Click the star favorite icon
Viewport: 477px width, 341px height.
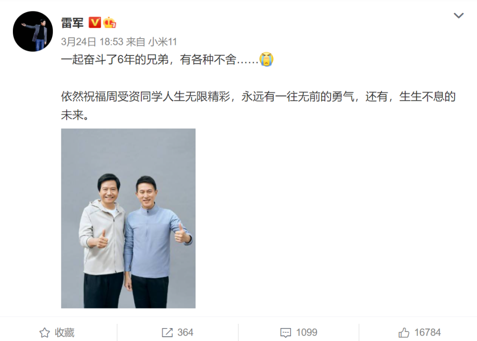45,332
